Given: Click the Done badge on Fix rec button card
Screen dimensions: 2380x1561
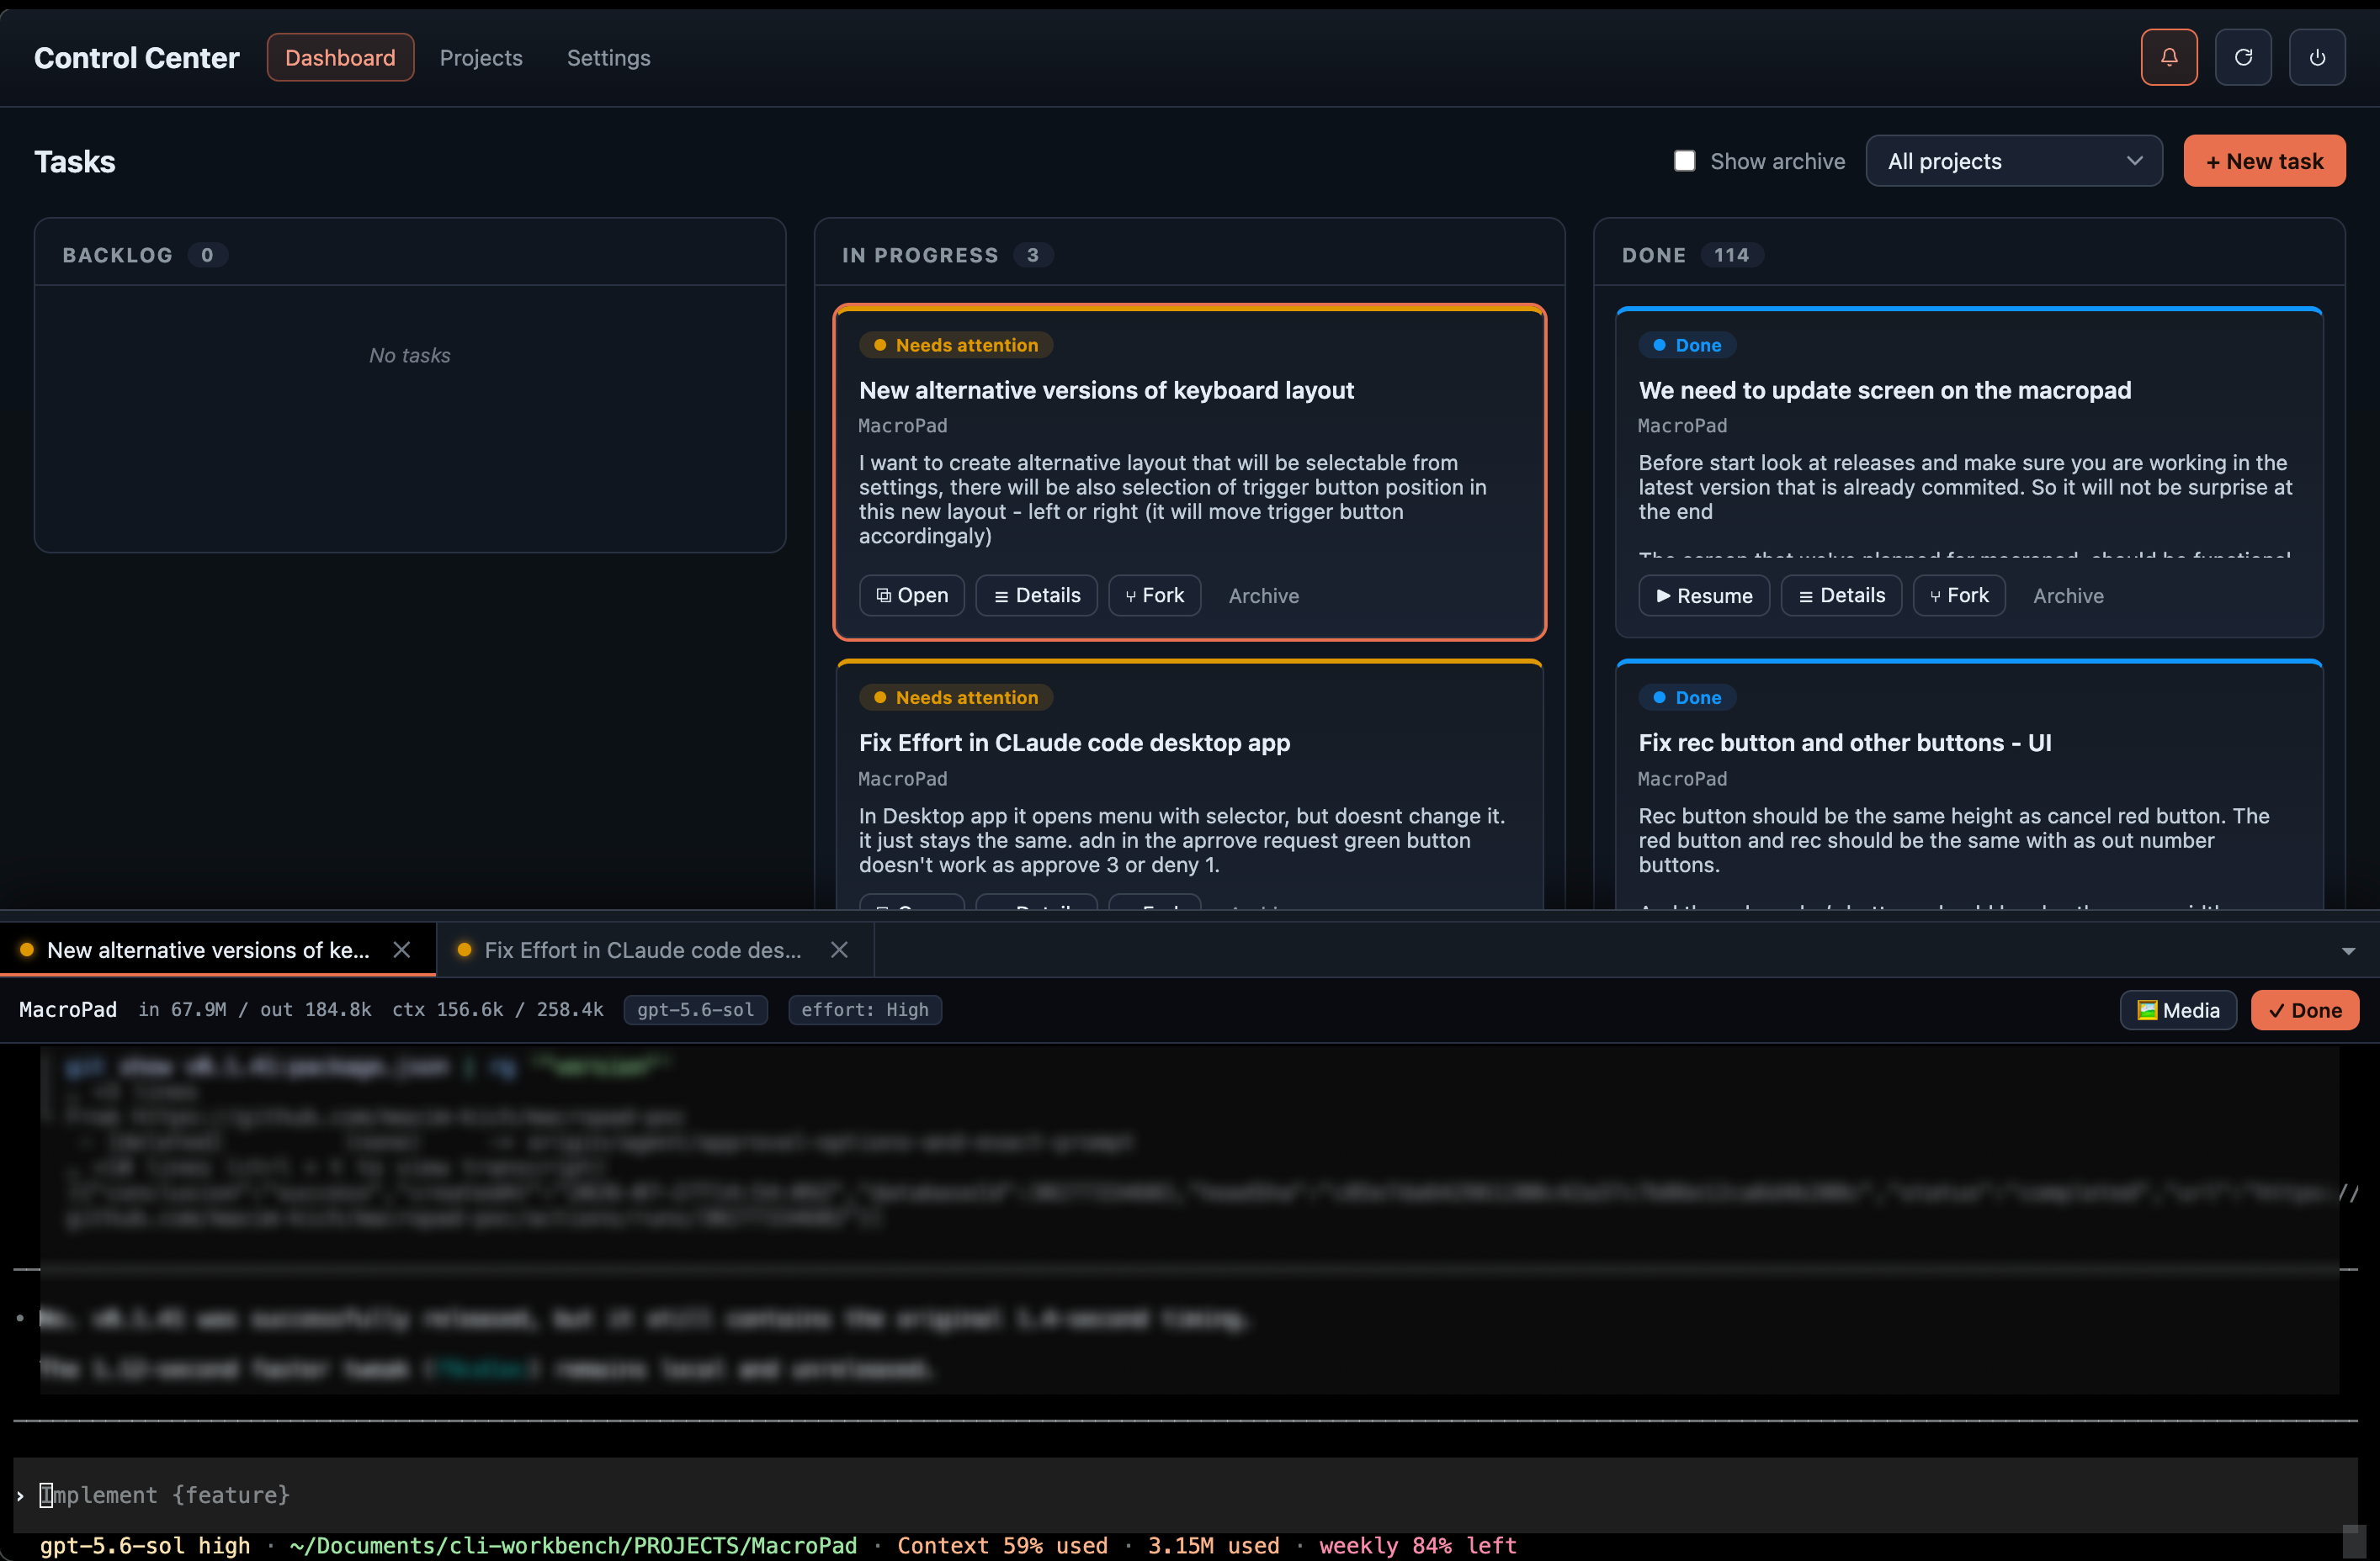Looking at the screenshot, I should tap(1687, 697).
